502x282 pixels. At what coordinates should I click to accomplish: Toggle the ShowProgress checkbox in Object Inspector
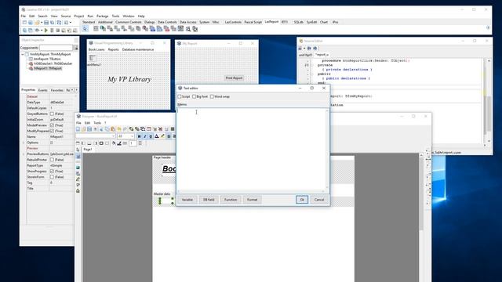(x=52, y=171)
